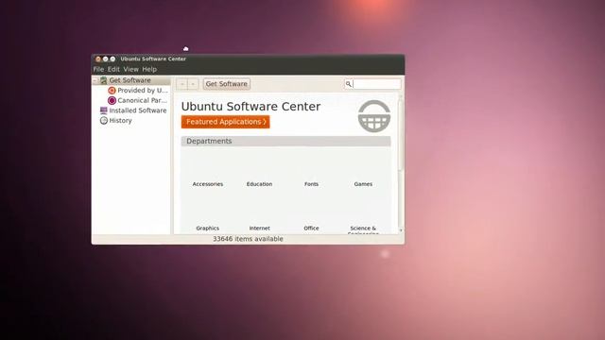Screen dimensions: 605x340
Task: Open the Education department
Action: point(259,184)
